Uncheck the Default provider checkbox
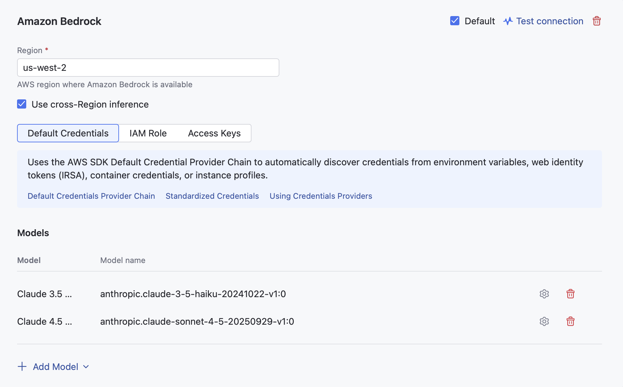This screenshot has width=623, height=387. click(x=454, y=21)
